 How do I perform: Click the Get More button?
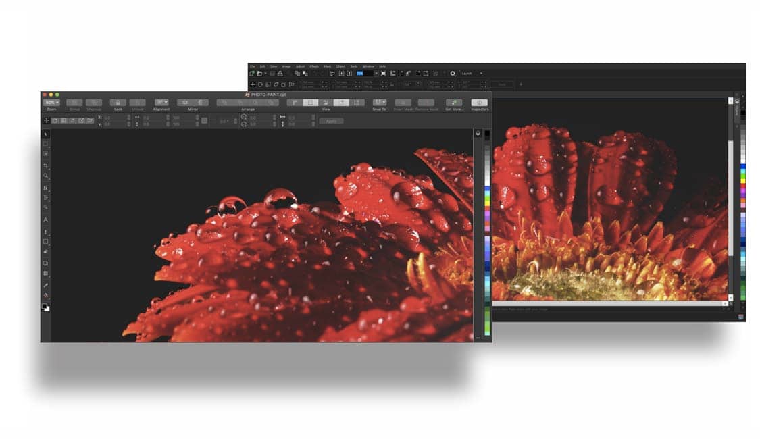coord(454,102)
